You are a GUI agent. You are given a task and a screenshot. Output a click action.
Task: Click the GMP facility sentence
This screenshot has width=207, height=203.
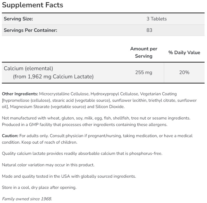point(84,125)
